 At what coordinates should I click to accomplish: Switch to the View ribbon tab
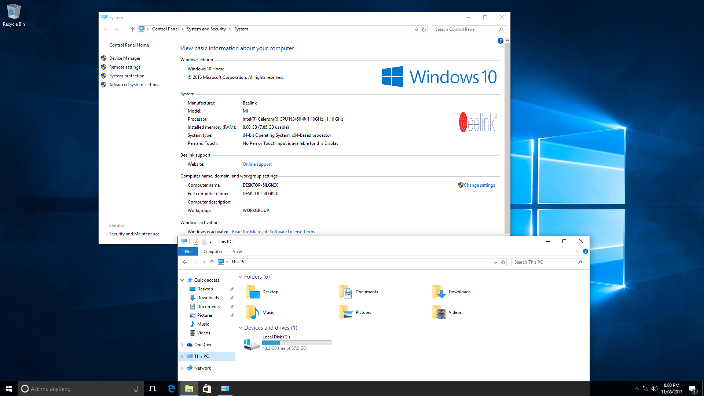click(x=237, y=252)
